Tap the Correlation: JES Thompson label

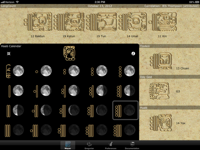click(x=171, y=6)
